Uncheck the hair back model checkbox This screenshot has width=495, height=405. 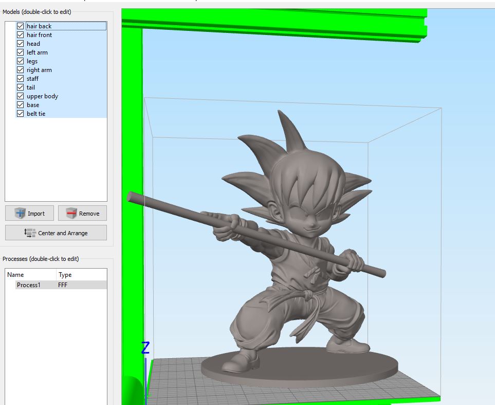pyautogui.click(x=20, y=26)
